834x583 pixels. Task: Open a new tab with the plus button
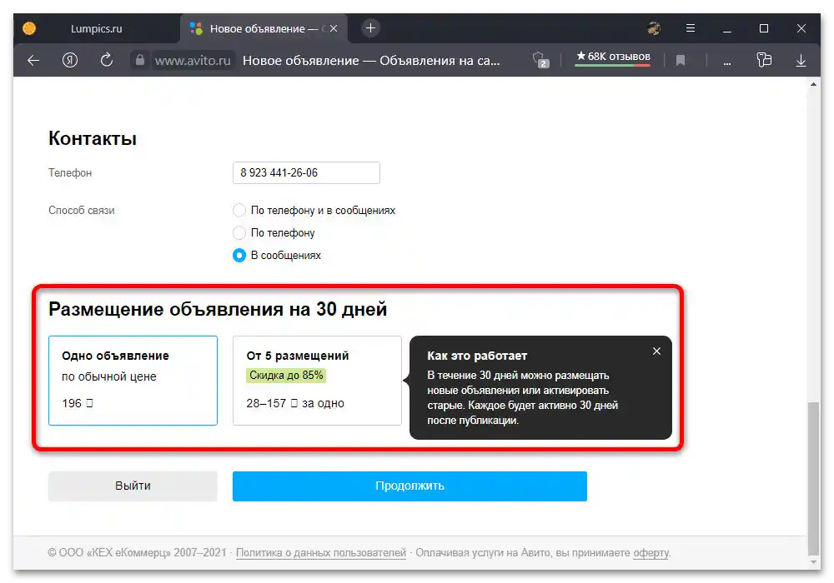point(371,28)
